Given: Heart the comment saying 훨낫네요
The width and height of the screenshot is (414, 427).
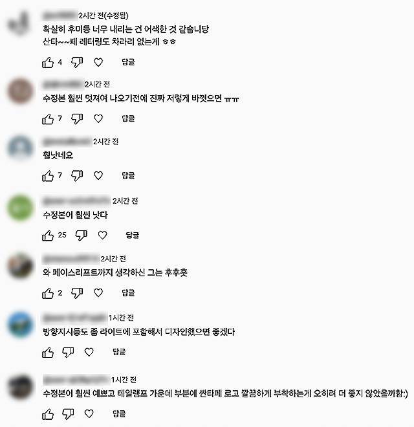Looking at the screenshot, I should tap(98, 175).
